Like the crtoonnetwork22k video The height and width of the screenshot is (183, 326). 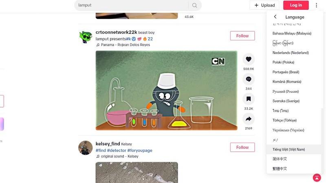click(248, 59)
